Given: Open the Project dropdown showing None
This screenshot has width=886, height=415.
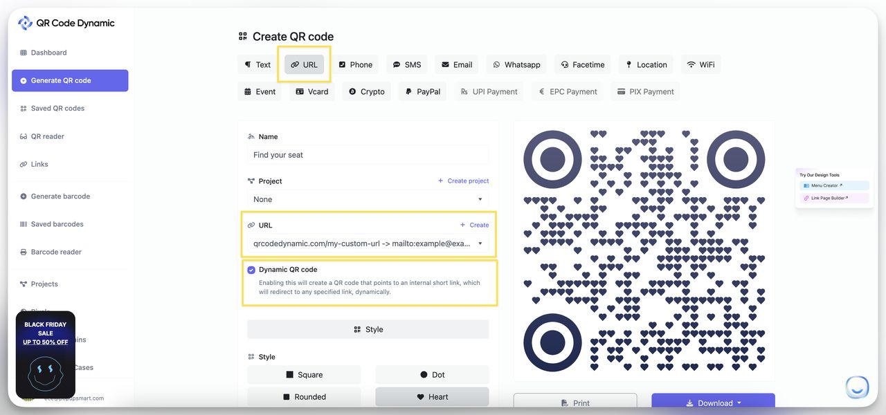Looking at the screenshot, I should 368,199.
